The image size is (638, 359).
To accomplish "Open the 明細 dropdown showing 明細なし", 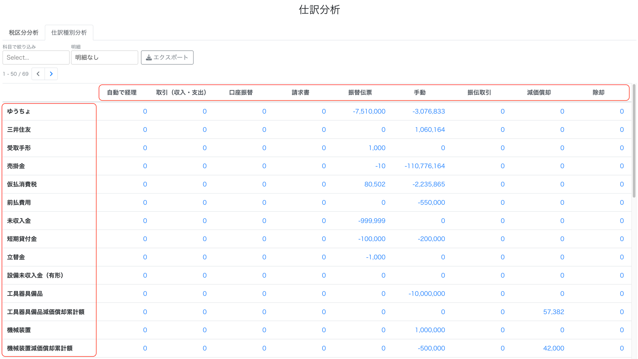I will point(104,58).
